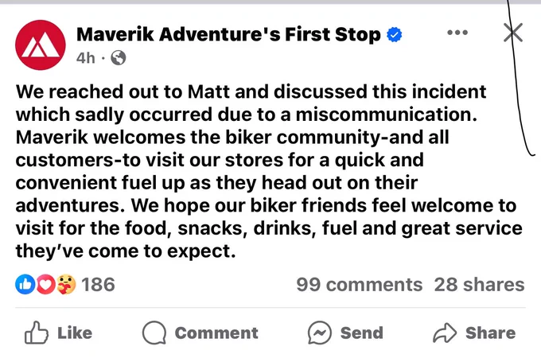Click the post text about Matt incident
The image size is (541, 358).
pyautogui.click(x=269, y=171)
